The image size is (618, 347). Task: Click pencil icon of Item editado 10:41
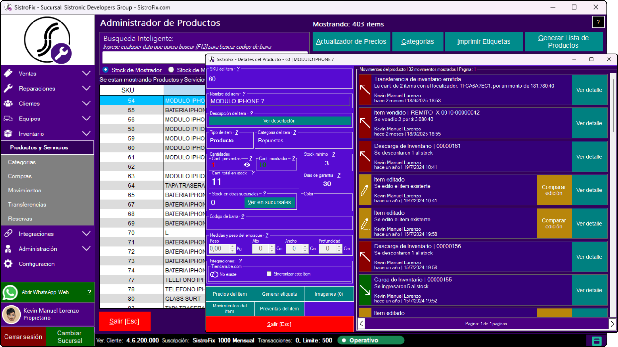(365, 190)
